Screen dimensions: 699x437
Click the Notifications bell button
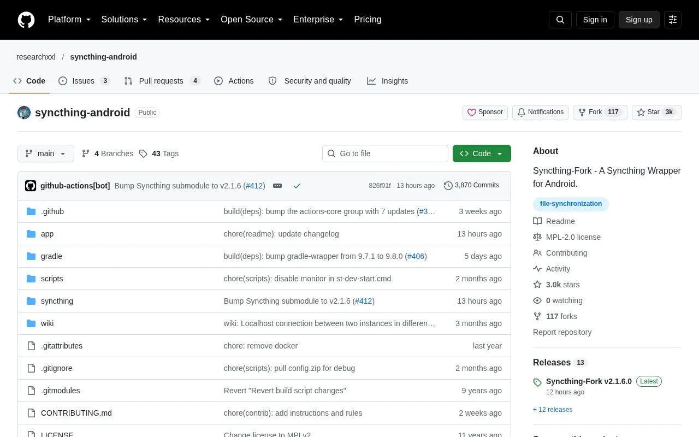tap(540, 113)
